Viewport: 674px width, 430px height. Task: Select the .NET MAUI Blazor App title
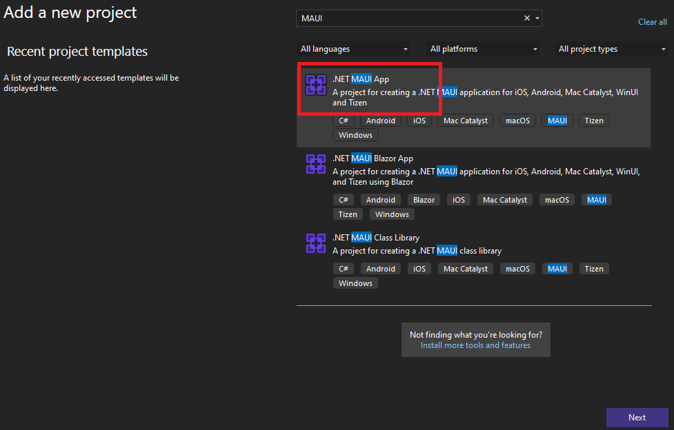[x=373, y=158]
